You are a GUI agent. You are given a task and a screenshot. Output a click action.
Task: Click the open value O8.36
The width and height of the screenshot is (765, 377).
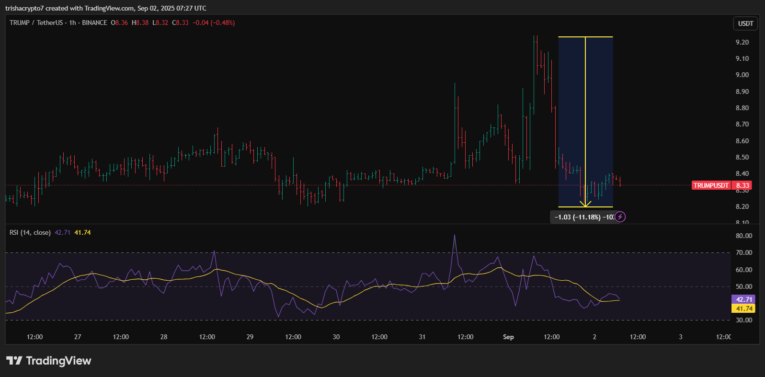coord(119,23)
